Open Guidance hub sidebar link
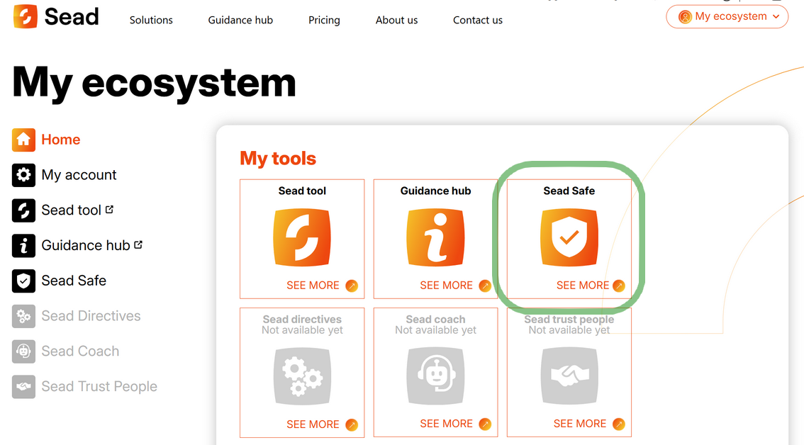 (x=86, y=246)
